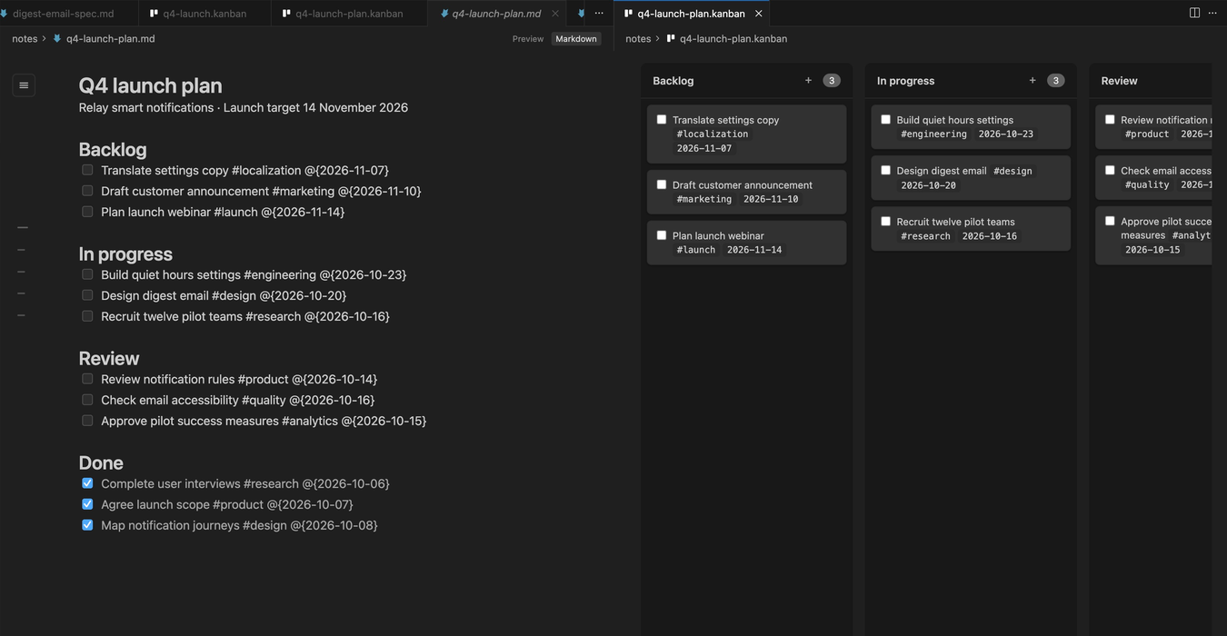This screenshot has height=636, width=1227.
Task: Switch editor to Preview mode
Action: coord(528,39)
